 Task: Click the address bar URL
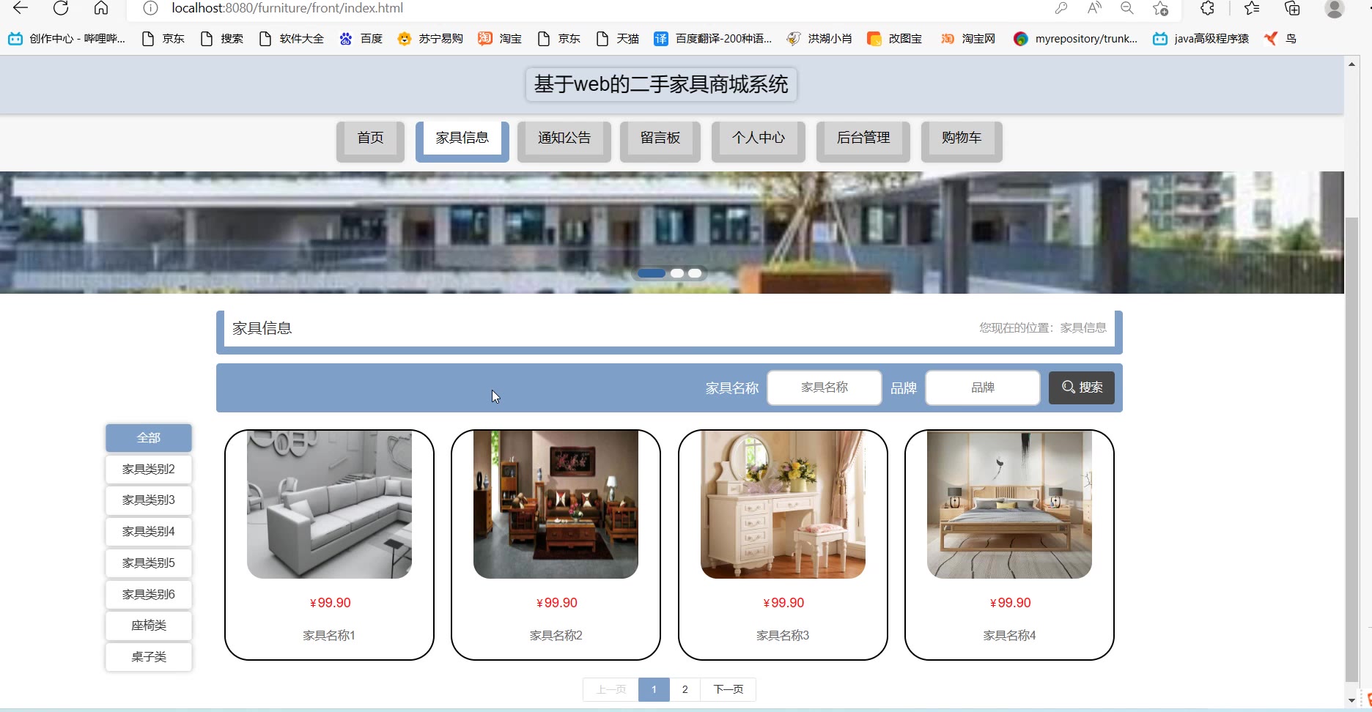[x=287, y=8]
